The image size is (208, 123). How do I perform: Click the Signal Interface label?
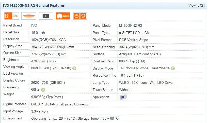15,104
